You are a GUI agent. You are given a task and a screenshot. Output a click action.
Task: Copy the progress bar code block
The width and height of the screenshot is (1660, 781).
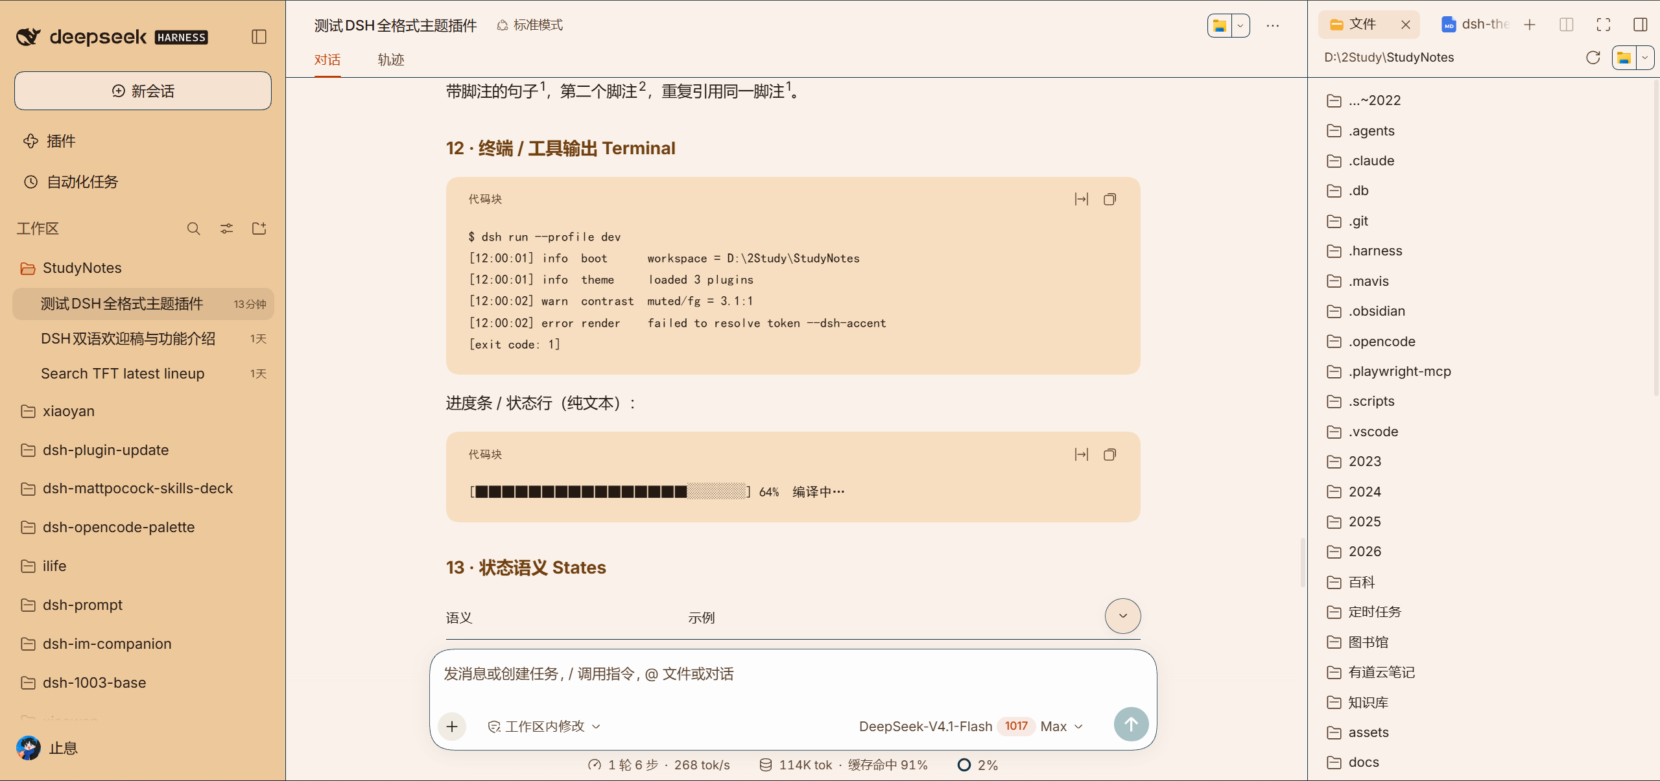click(1110, 455)
